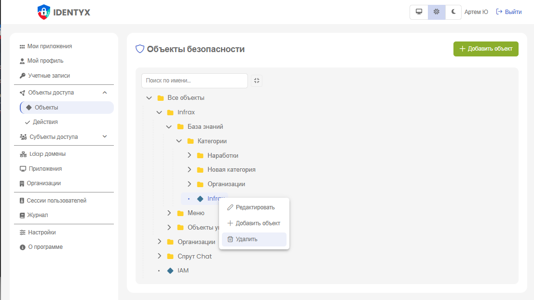Open Настройки in the sidebar
The height and width of the screenshot is (300, 534).
point(41,232)
